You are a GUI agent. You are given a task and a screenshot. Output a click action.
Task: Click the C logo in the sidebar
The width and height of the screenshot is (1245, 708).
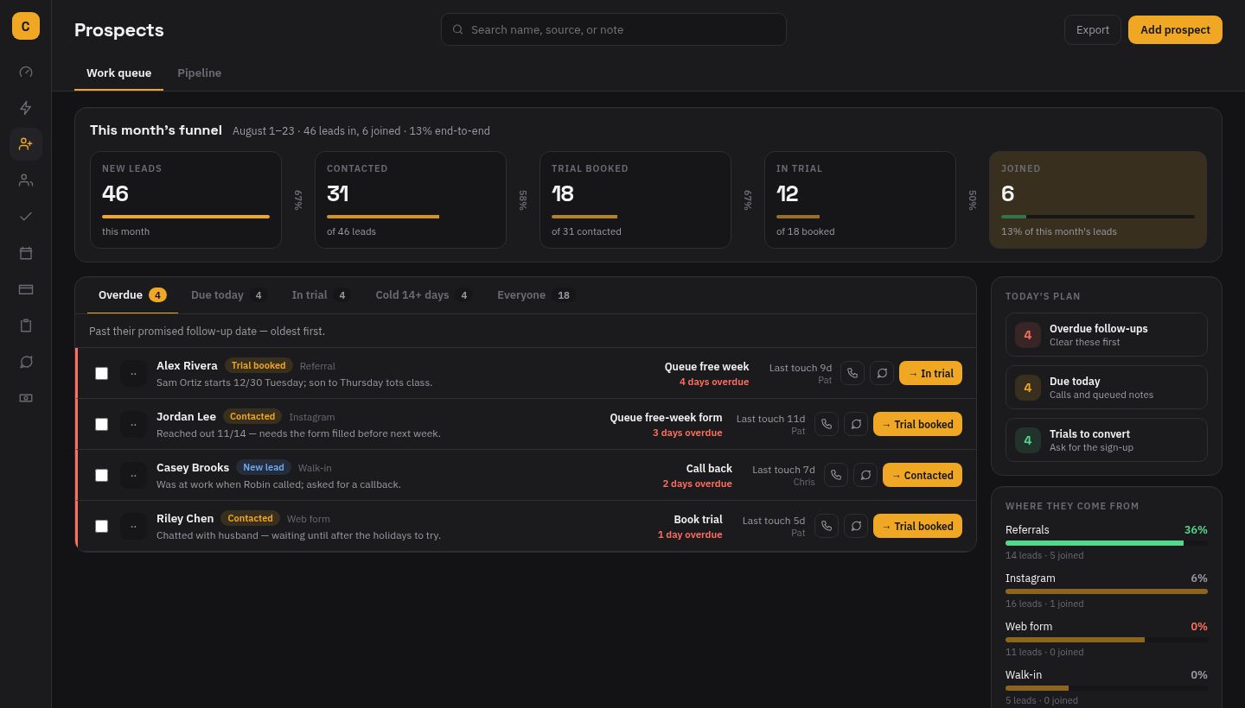point(26,26)
